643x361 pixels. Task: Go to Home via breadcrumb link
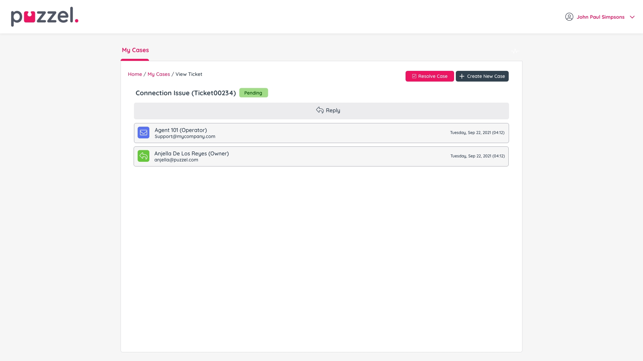click(135, 74)
